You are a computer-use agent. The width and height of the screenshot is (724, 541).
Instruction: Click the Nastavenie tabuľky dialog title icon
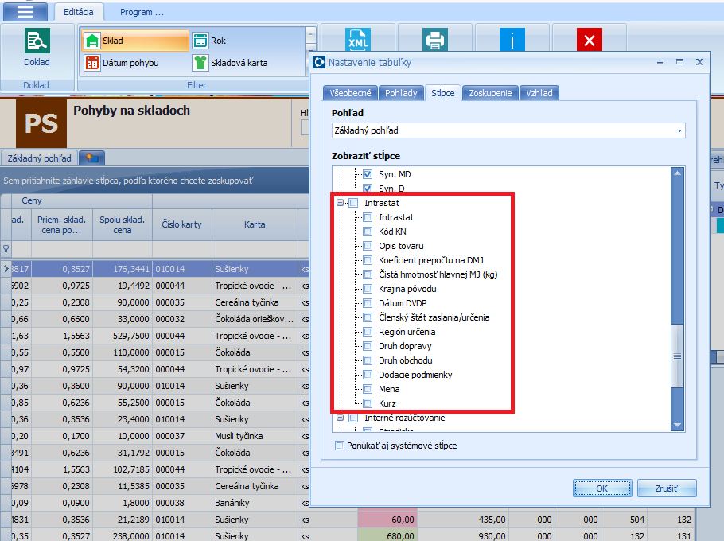click(x=319, y=62)
